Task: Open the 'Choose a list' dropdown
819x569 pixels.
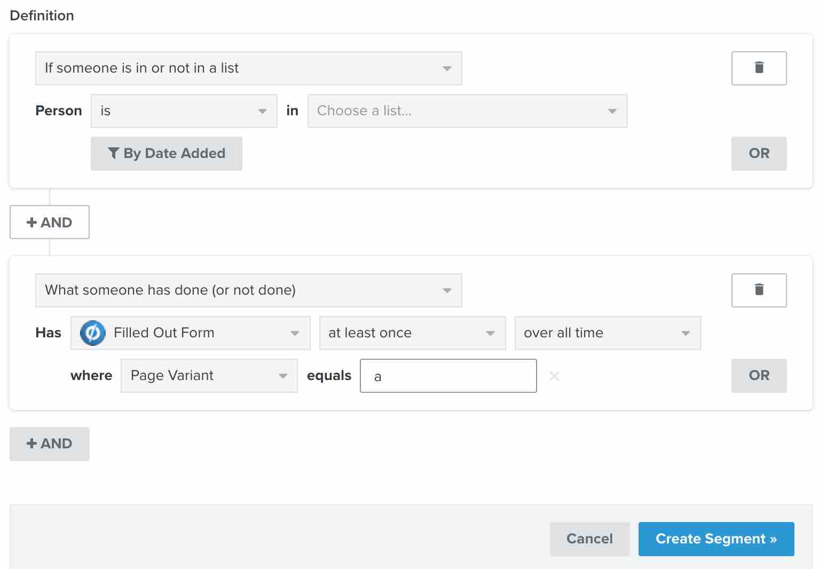Action: click(x=467, y=111)
